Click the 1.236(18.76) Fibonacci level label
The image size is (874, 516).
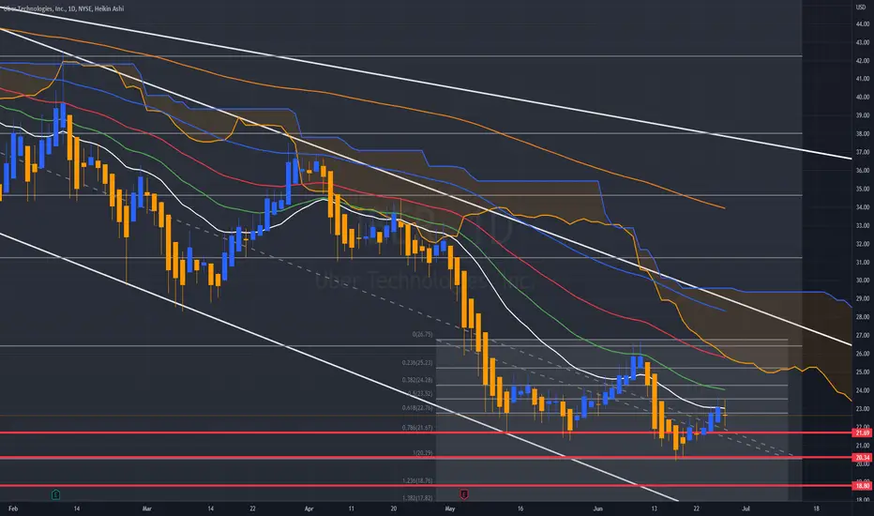pos(417,480)
